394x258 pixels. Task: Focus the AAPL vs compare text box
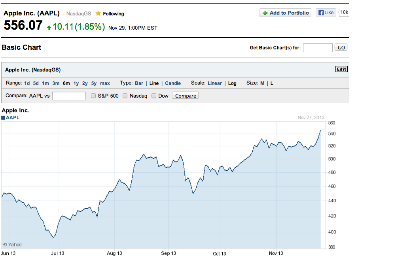(69, 96)
